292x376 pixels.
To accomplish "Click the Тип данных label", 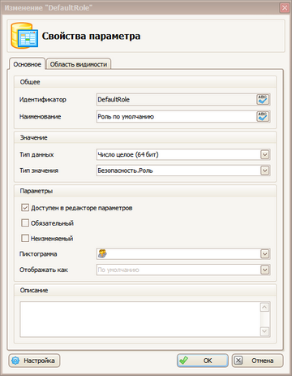I will [36, 154].
